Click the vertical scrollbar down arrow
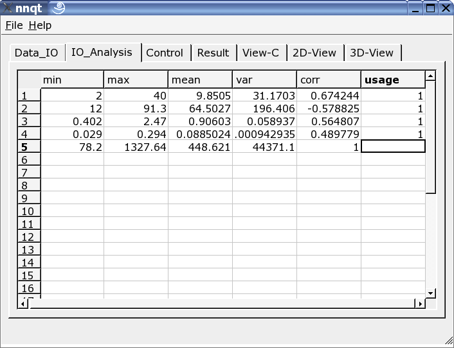The height and width of the screenshot is (348, 454). (x=431, y=293)
